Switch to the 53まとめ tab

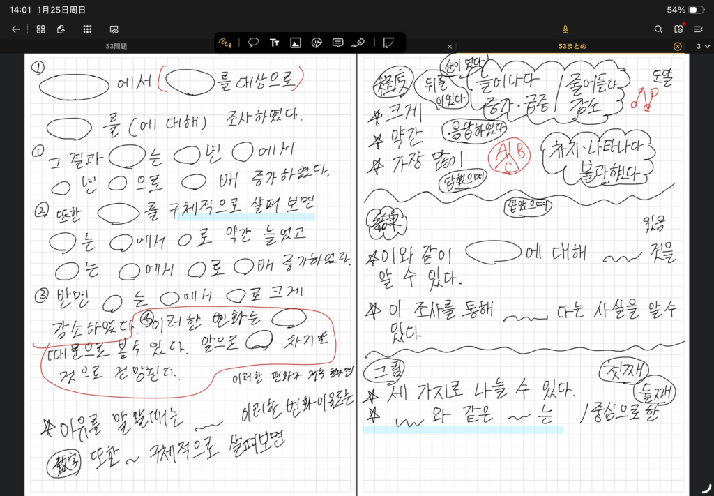click(x=572, y=46)
